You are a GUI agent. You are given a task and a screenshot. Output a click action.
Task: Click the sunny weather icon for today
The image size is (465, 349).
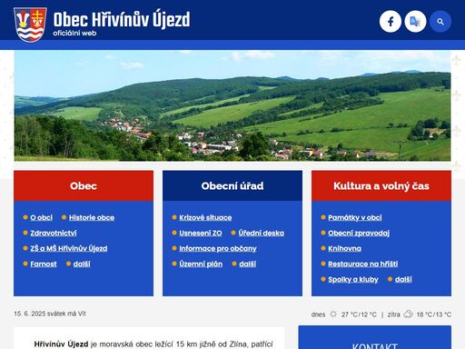333,314
